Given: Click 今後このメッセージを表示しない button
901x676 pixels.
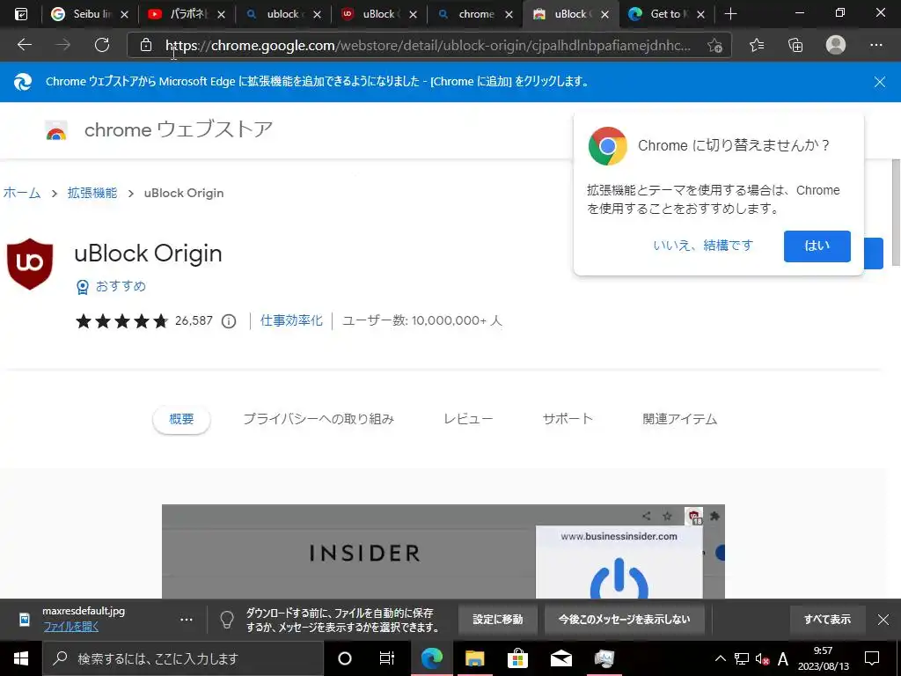Looking at the screenshot, I should tap(624, 620).
